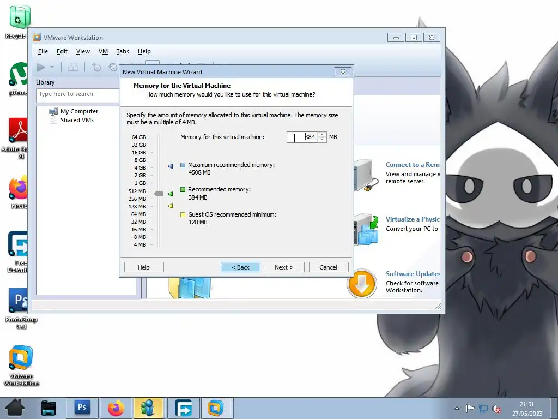Click the 4 GB label on the memory scale
This screenshot has height=419, width=558.
140,168
